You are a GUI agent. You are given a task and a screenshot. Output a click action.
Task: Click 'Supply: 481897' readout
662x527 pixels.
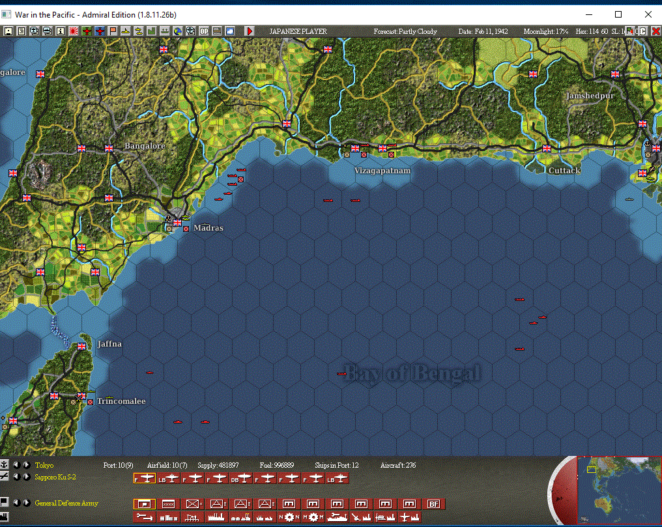tap(218, 465)
